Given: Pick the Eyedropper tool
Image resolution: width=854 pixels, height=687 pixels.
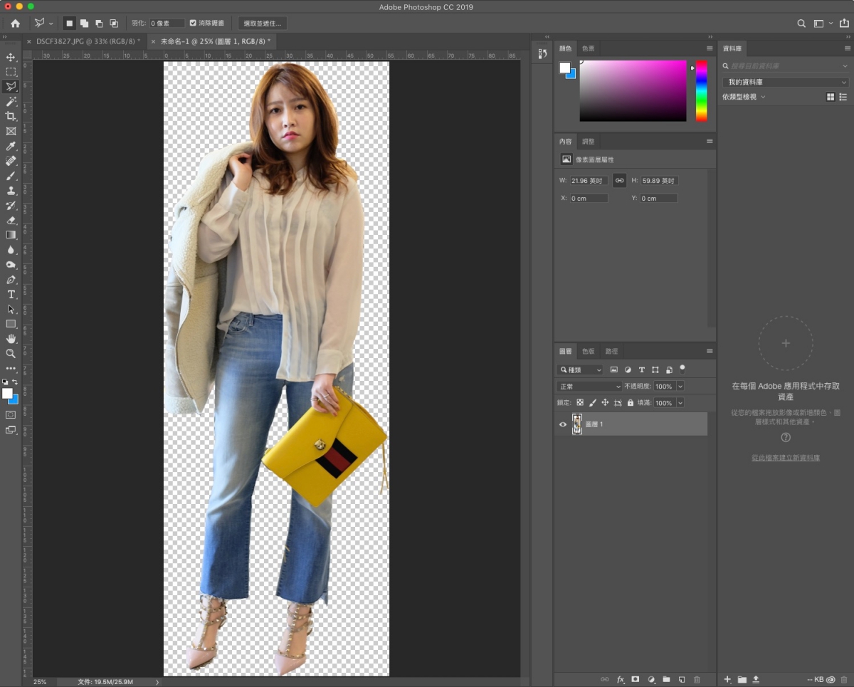Looking at the screenshot, I should 11,146.
